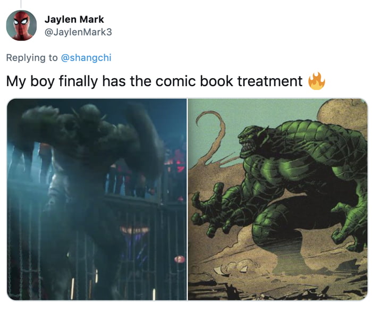Visit the @JaylenMark3 handle

pyautogui.click(x=78, y=32)
